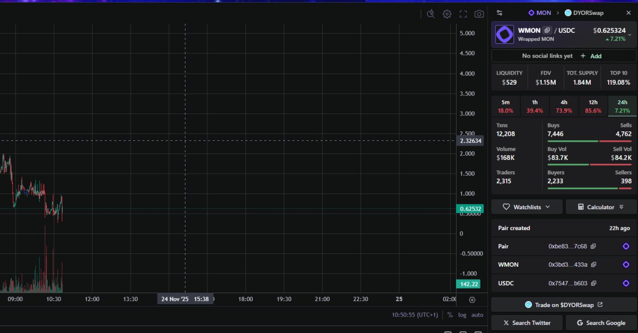This screenshot has height=333, width=638.
Task: Open chart settings gear icon
Action: click(x=447, y=14)
